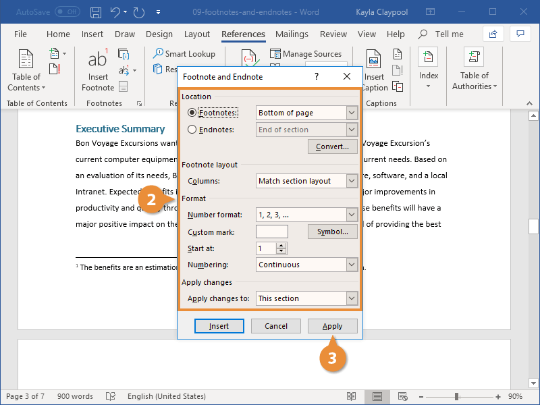
Task: Type in the Custom mark field
Action: pyautogui.click(x=272, y=231)
